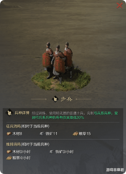Click the 粮草15 recruitment cost
This screenshot has width=126, height=174.
(x=85, y=134)
